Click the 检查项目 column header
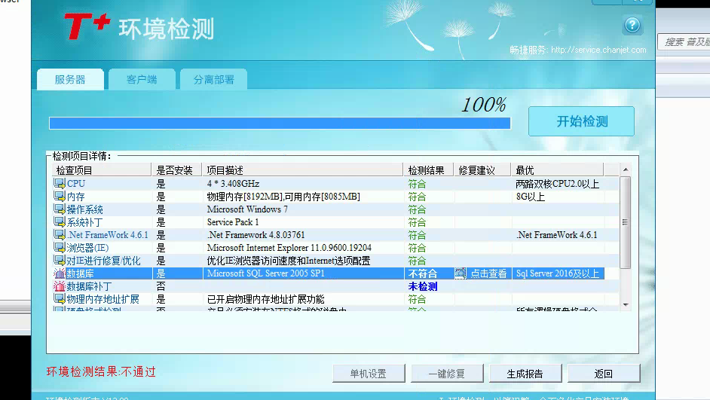710x400 pixels. click(x=102, y=170)
